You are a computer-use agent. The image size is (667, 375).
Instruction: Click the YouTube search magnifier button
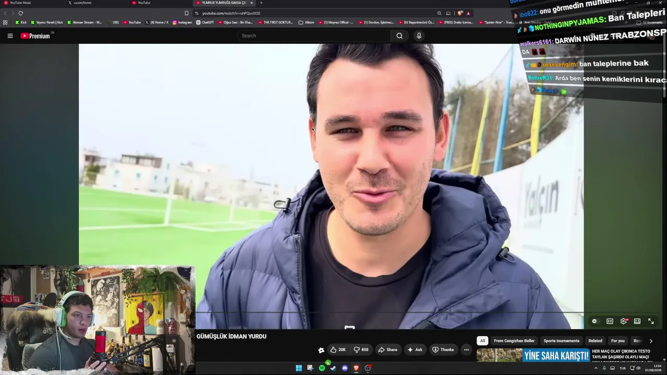coord(399,36)
